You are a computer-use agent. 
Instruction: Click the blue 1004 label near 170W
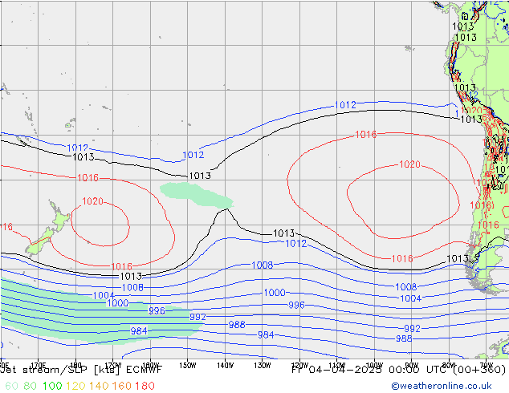coord(104,296)
